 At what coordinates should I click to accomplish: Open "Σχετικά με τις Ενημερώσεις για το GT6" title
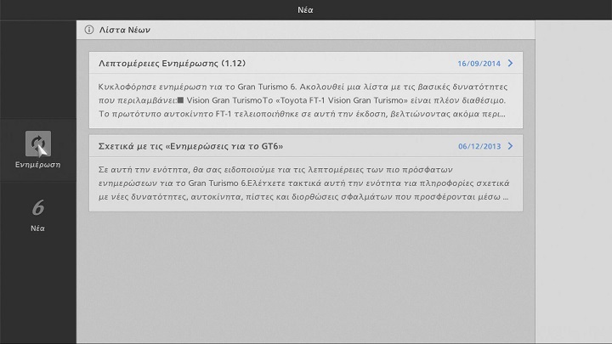191,145
